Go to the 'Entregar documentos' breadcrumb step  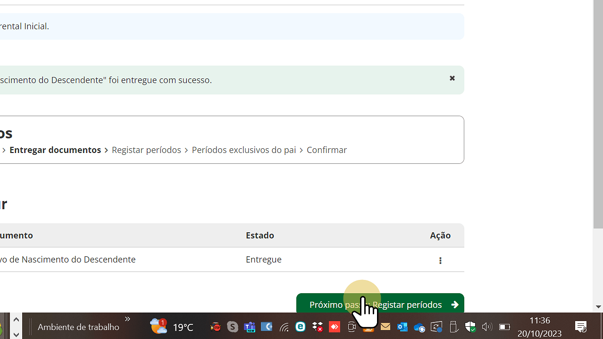55,150
